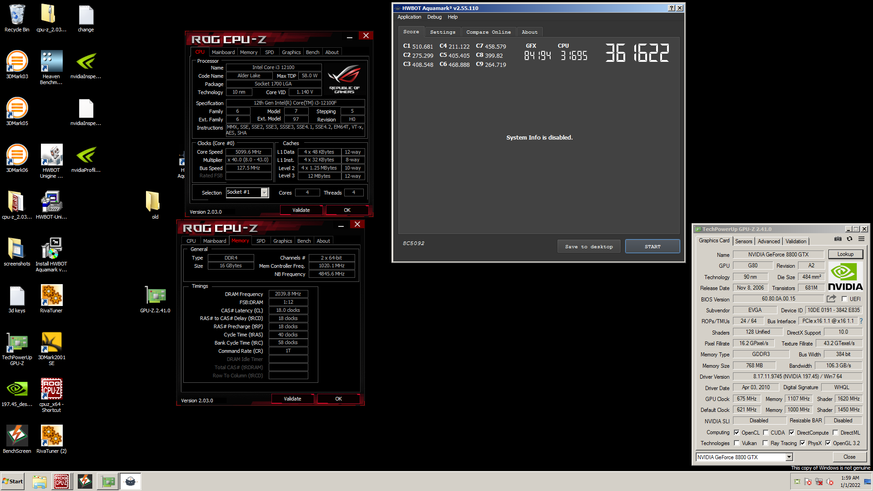This screenshot has width=873, height=491.
Task: Click OK in lower CPU-Z Memory window
Action: pyautogui.click(x=338, y=399)
